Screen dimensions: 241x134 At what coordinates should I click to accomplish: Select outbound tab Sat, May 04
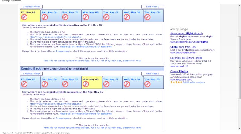coord(51,16)
